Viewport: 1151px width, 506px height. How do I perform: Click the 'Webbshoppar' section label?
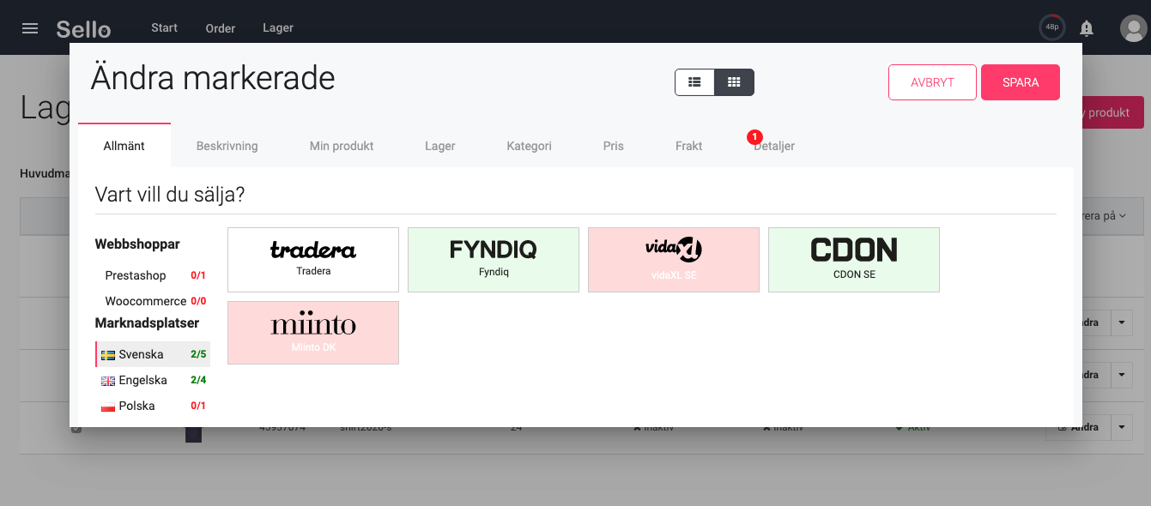click(x=137, y=244)
